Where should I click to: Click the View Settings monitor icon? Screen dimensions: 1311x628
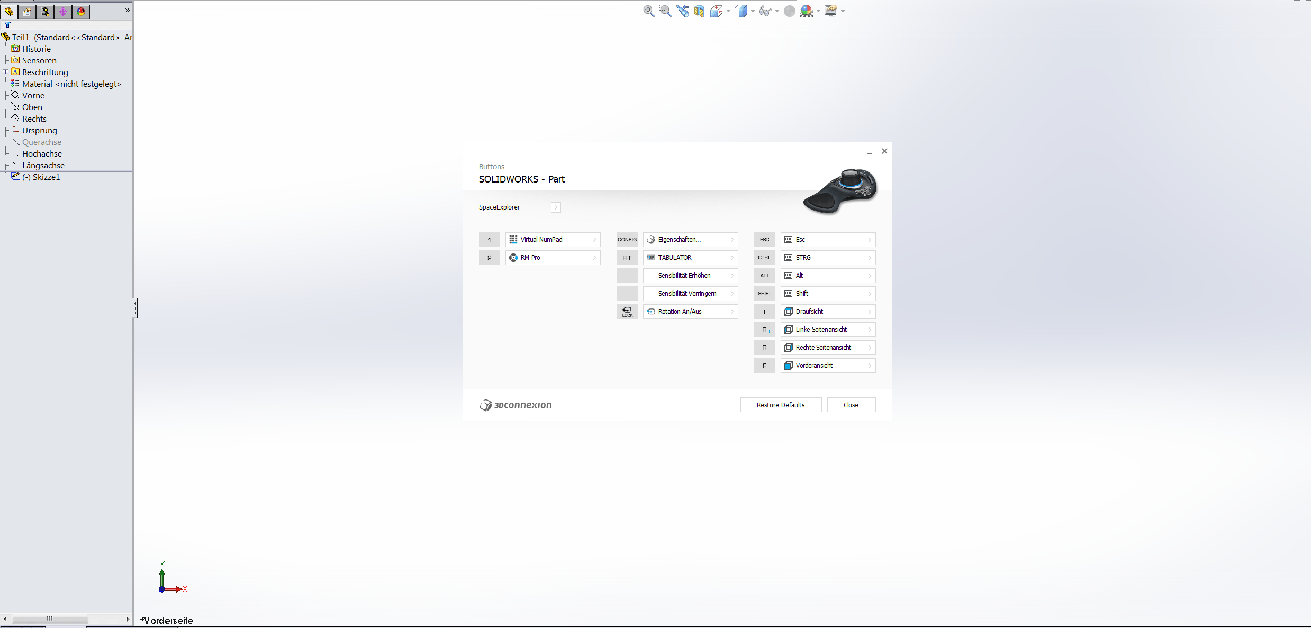[x=831, y=11]
